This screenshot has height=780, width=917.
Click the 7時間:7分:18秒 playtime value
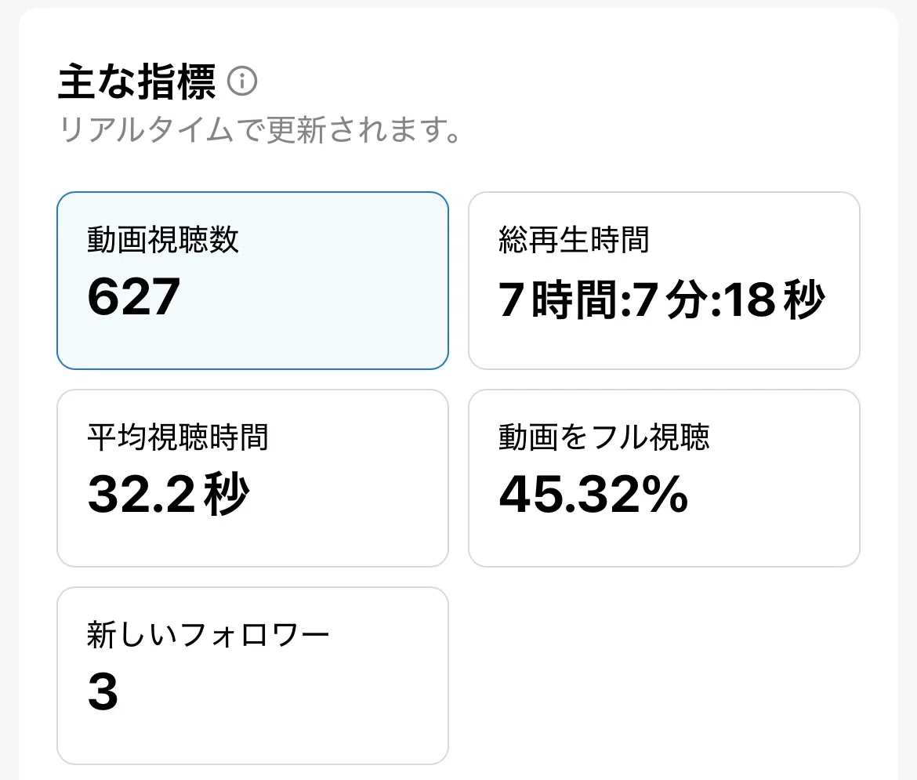pos(661,300)
